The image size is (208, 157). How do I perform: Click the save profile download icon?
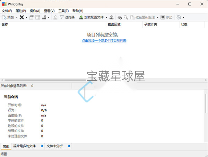coord(112,17)
